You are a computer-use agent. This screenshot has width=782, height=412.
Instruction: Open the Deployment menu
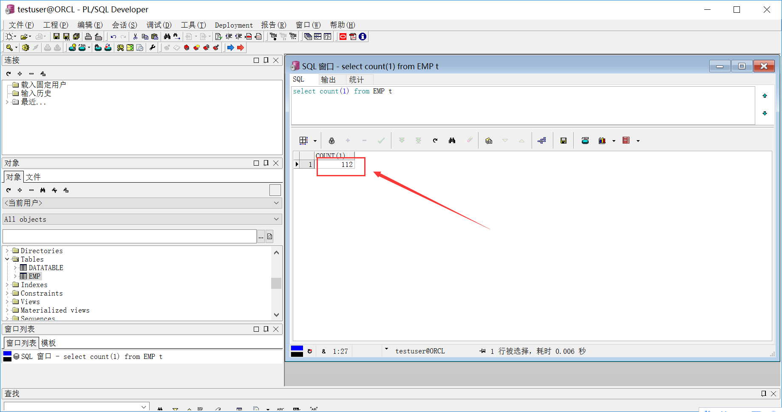coord(234,25)
